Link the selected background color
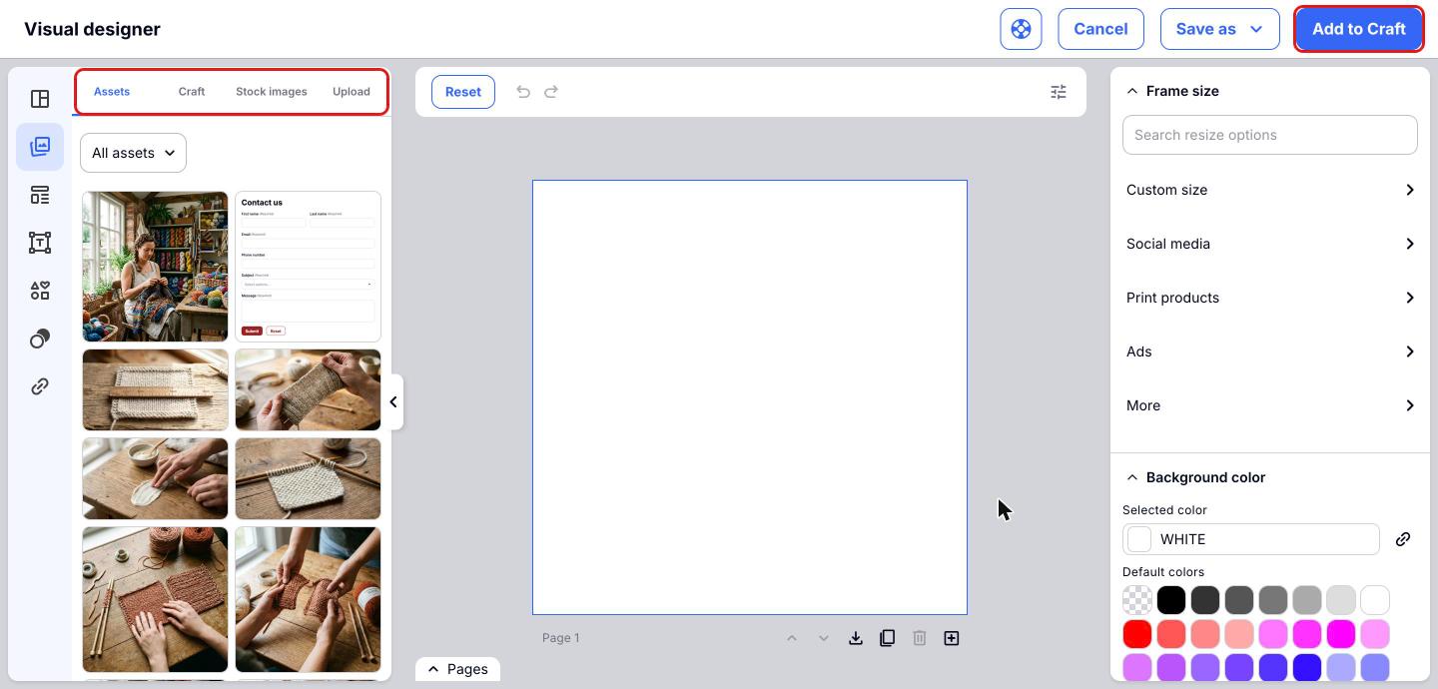Viewport: 1438px width, 689px height. coord(1403,539)
